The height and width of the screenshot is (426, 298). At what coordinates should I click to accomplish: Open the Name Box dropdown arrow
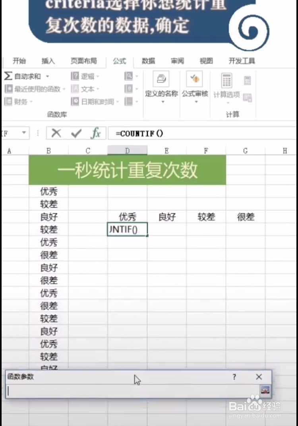24,132
